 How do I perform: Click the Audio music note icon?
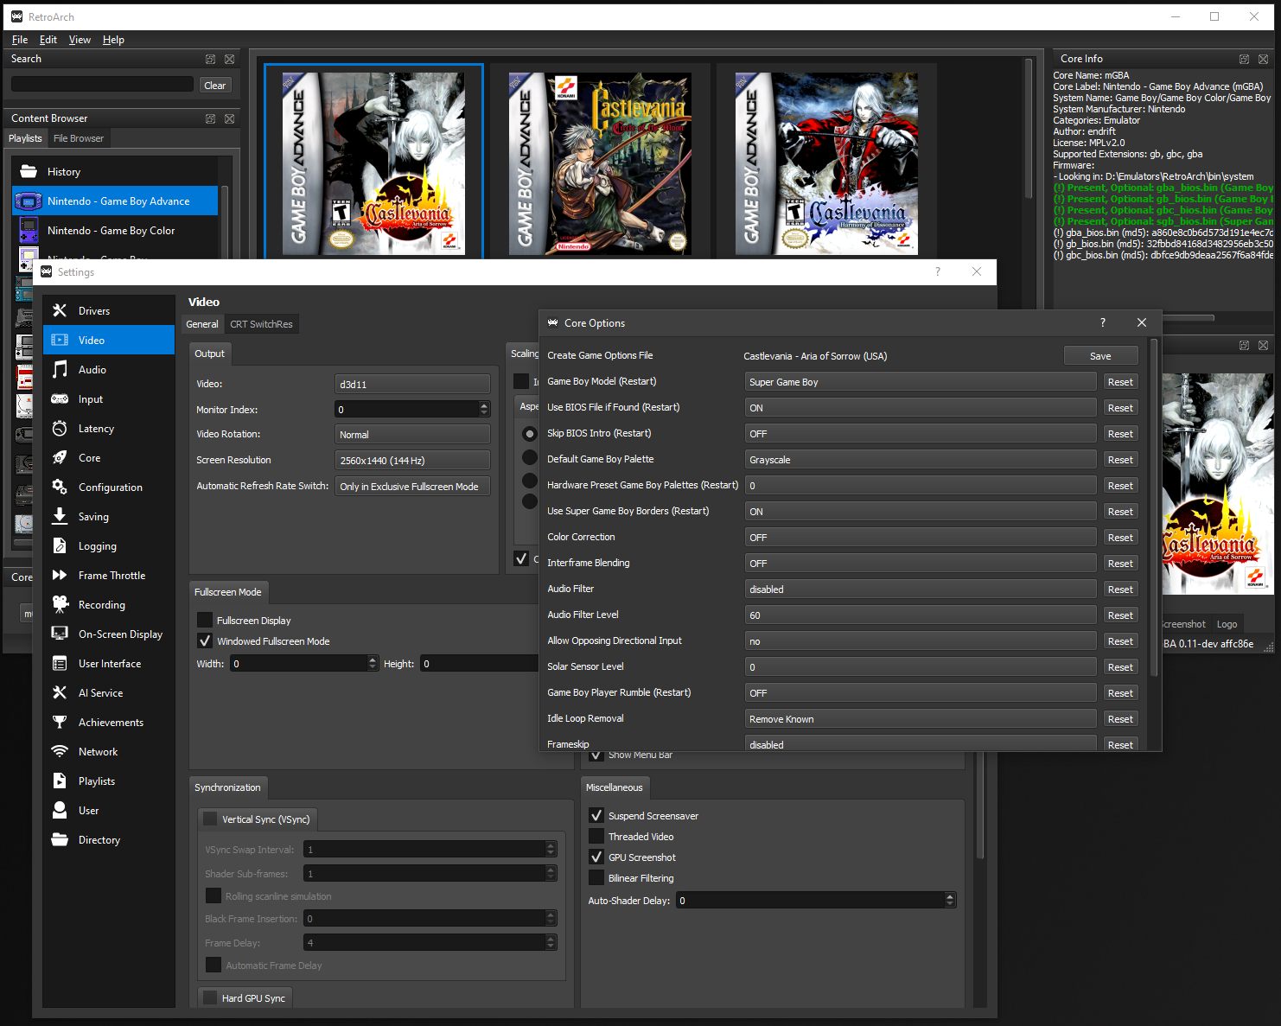point(60,369)
